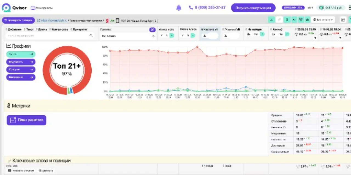
Task: Select N under Алиса есть filter
Action: (167, 35)
